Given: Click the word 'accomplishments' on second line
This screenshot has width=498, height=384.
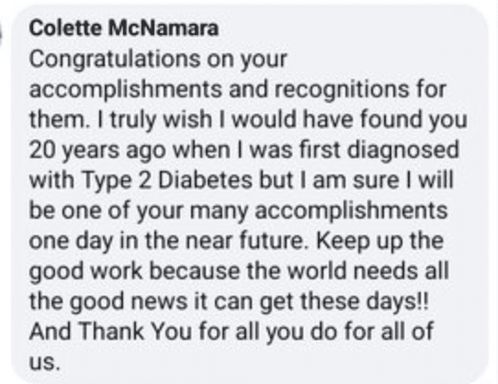Looking at the screenshot, I should [126, 90].
